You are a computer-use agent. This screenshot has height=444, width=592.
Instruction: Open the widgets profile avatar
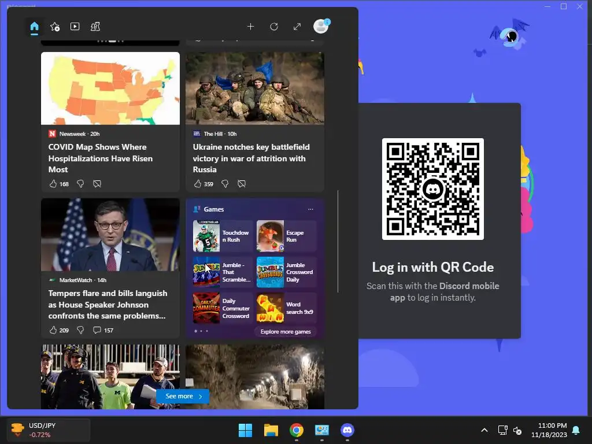point(321,27)
